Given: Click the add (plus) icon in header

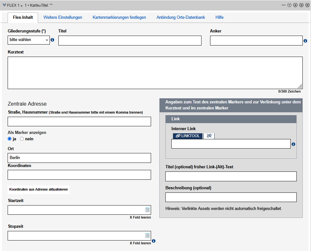Looking at the screenshot, I should [x=301, y=5].
